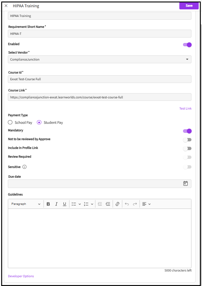Open the Test Link hyperlink
Screen dimensions: 202x286
coord(185,108)
